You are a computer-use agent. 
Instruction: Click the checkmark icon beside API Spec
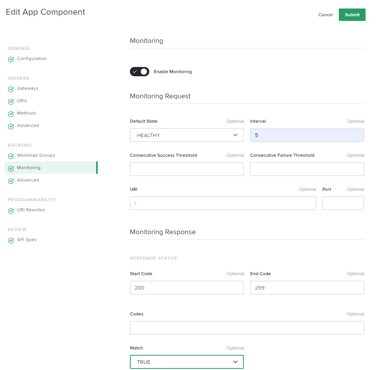11,241
